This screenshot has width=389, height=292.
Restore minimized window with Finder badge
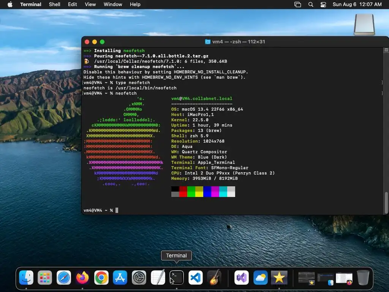[x=325, y=279]
